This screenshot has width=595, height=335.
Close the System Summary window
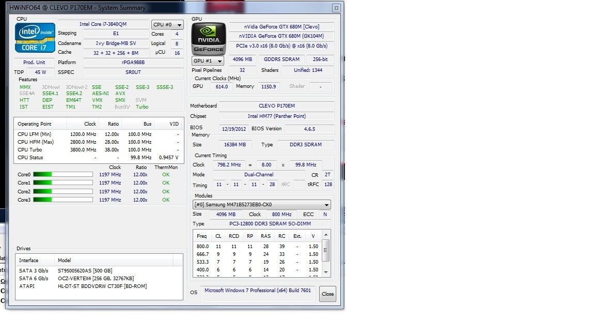point(336,8)
